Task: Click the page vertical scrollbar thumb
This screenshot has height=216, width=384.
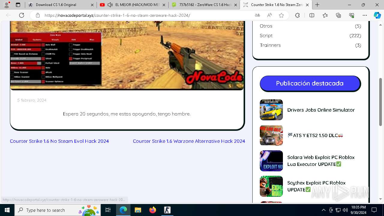Action: point(381,102)
